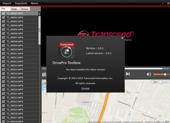
Task: Select TS_N0003.MP4 in the file list
Action: 20,21
